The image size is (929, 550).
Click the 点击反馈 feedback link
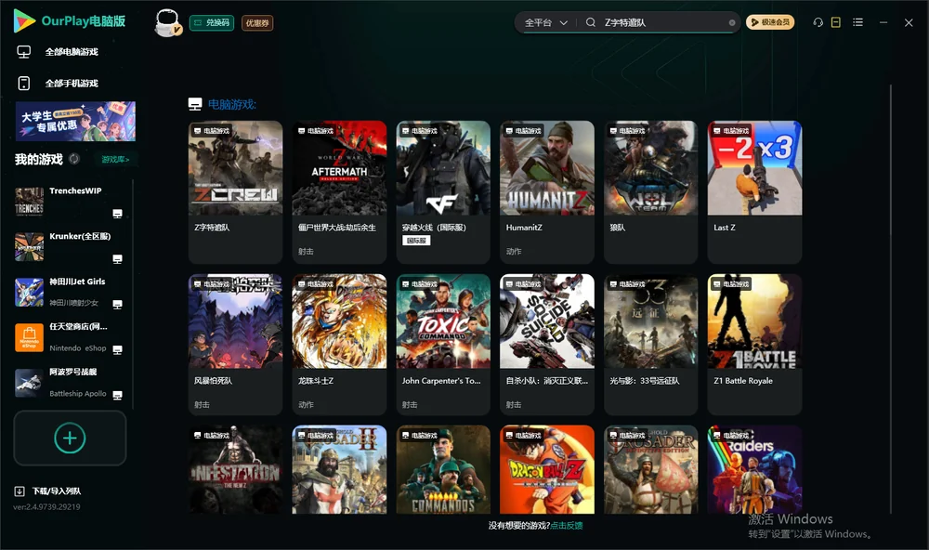[x=567, y=525]
